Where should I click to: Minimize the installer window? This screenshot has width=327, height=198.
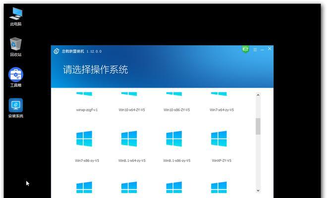click(x=263, y=50)
